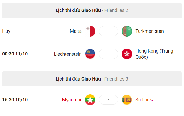Click the Malta flag icon
Image resolution: width=184 pixels, height=116 pixels.
(x=90, y=31)
